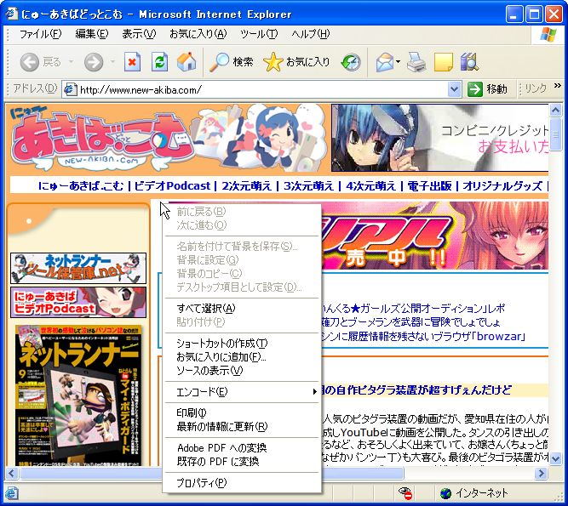Click the 3次元萌え navigation link
The width and height of the screenshot is (568, 506).
tap(308, 186)
